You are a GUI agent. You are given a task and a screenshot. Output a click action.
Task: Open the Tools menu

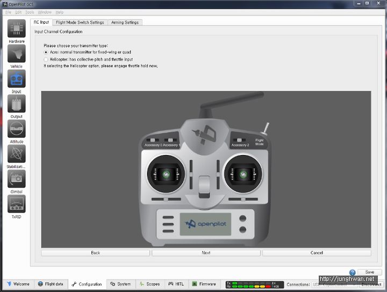[x=30, y=12]
